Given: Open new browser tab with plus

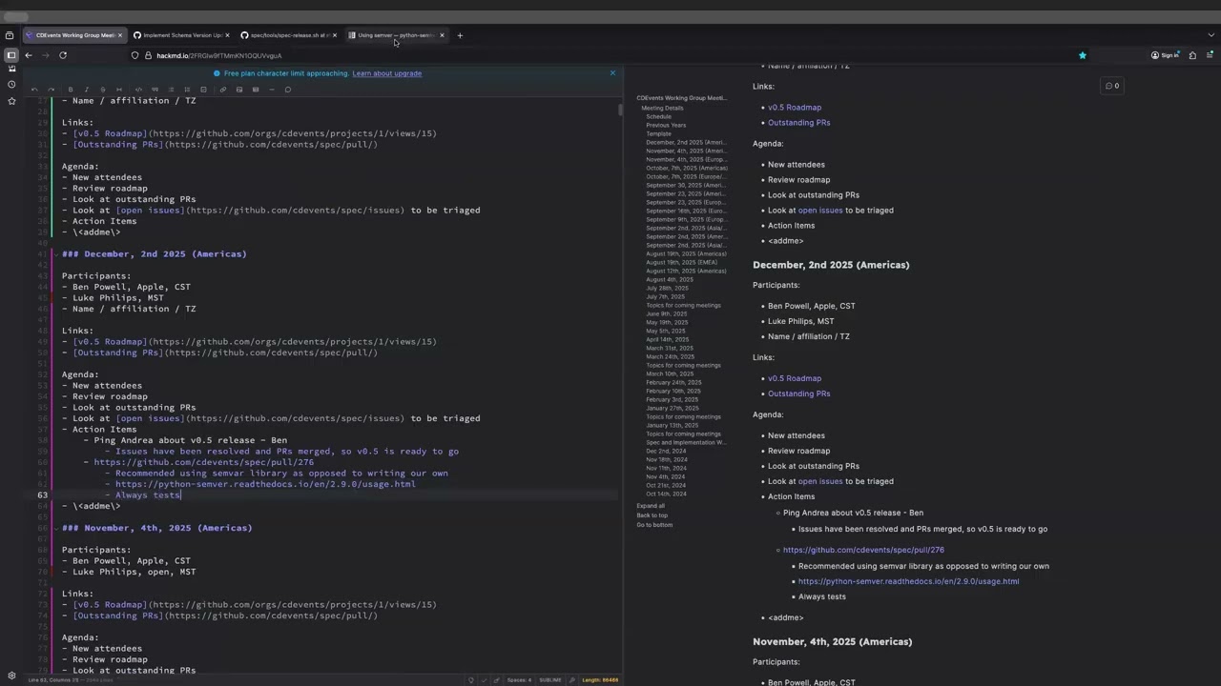Looking at the screenshot, I should click(x=460, y=35).
